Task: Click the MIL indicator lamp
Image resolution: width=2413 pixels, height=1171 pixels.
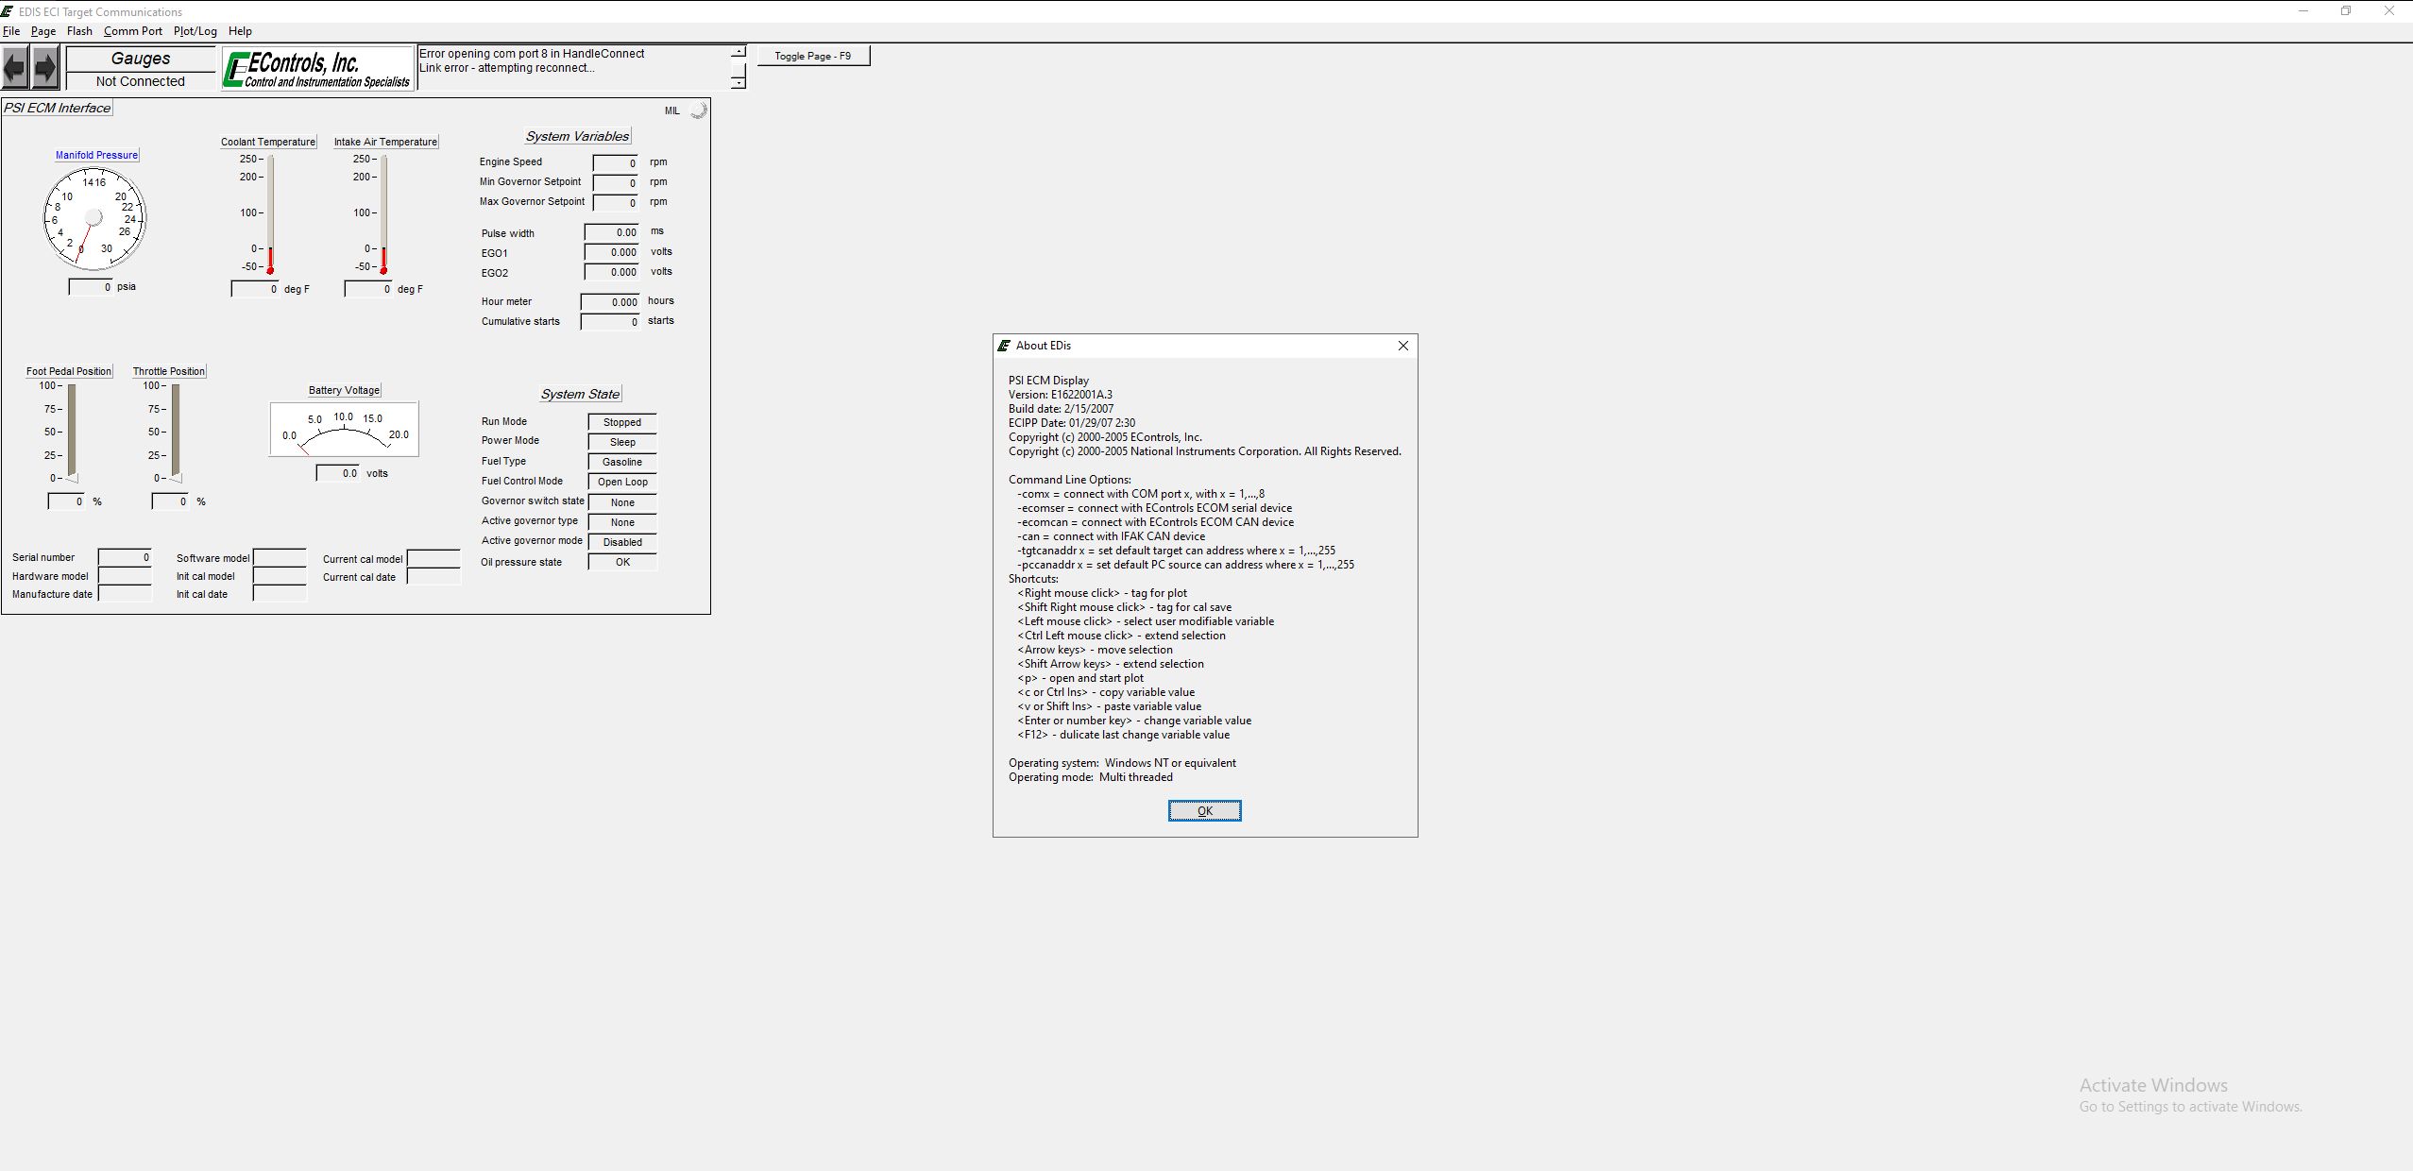Action: click(698, 110)
